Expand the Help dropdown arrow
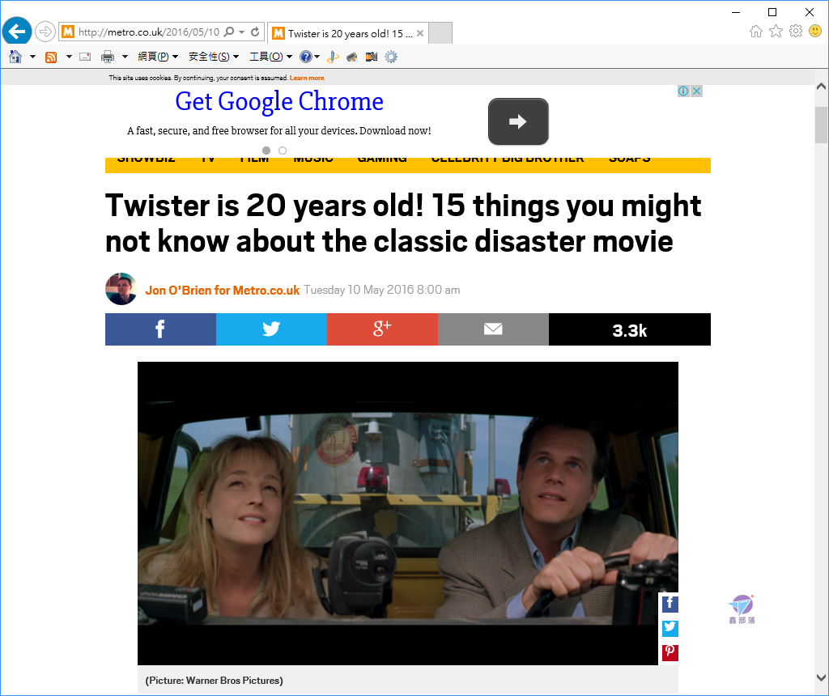The height and width of the screenshot is (696, 829). (317, 57)
